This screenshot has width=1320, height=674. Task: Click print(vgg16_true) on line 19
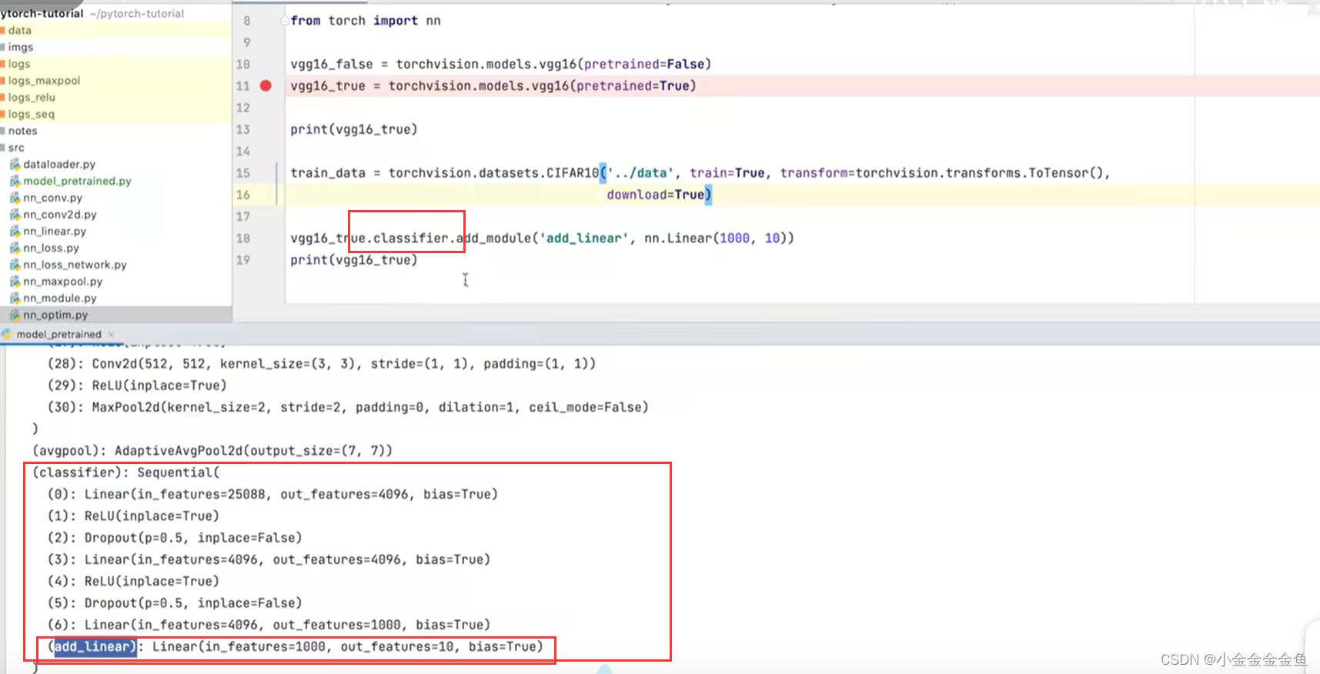[x=354, y=260]
